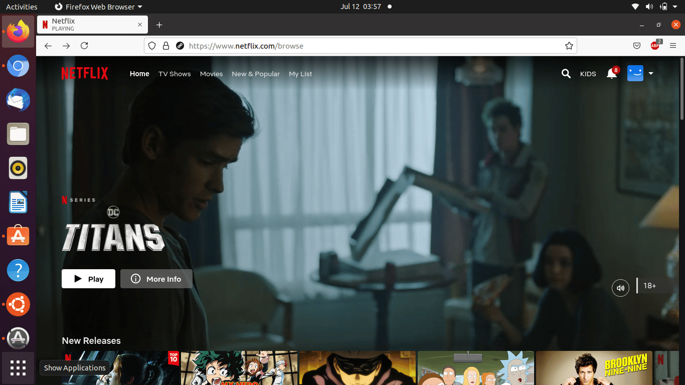Open the Brooklyn Nine-Nine thumbnail
This screenshot has height=385, width=685.
pos(594,368)
